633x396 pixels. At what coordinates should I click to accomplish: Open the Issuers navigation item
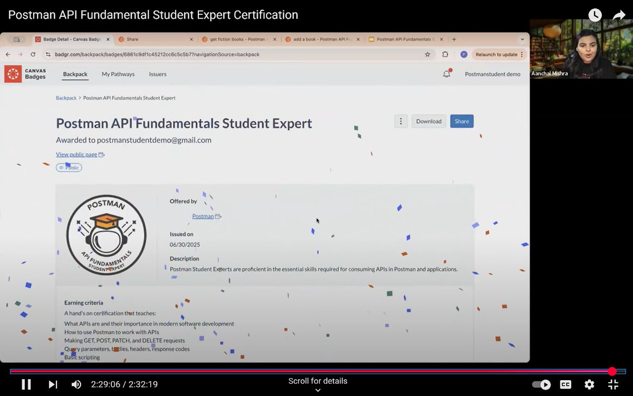click(x=158, y=74)
